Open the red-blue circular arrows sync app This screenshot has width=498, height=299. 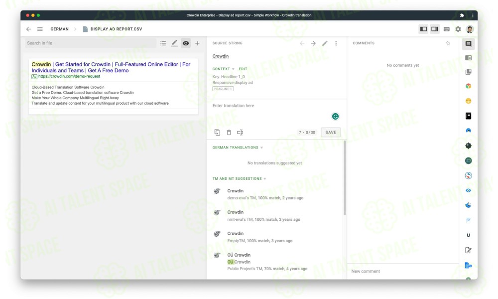click(x=469, y=175)
